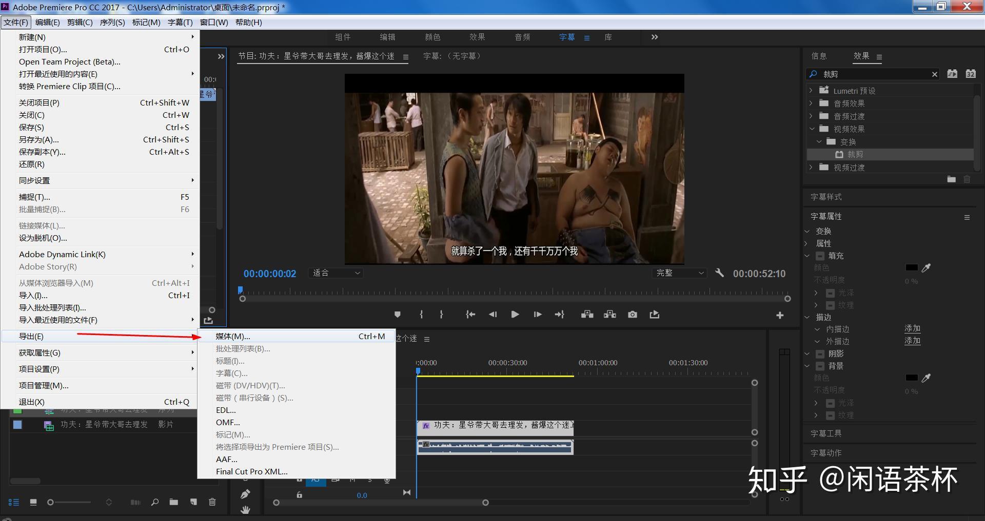Expand the 音频过渡 folder
The height and width of the screenshot is (521, 985).
point(811,116)
